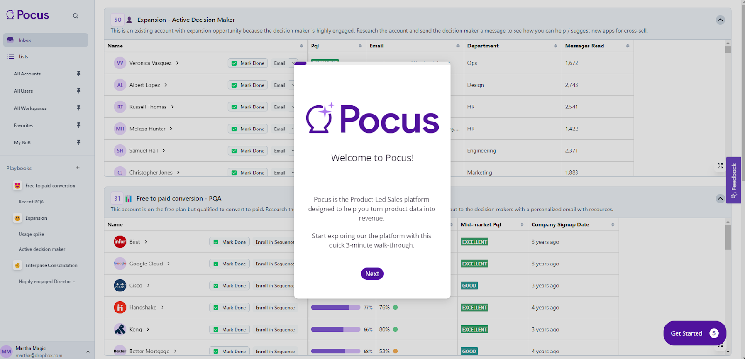Mark Albert Lopez as done
Viewport: 745px width, 359px height.
[248, 85]
